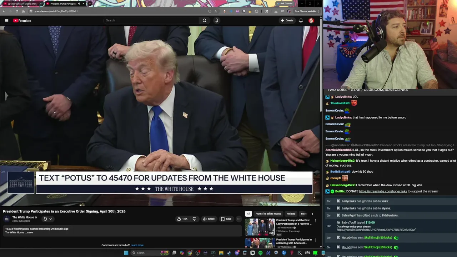Reload the page in Chrome
The image size is (457, 257).
[x=17, y=11]
